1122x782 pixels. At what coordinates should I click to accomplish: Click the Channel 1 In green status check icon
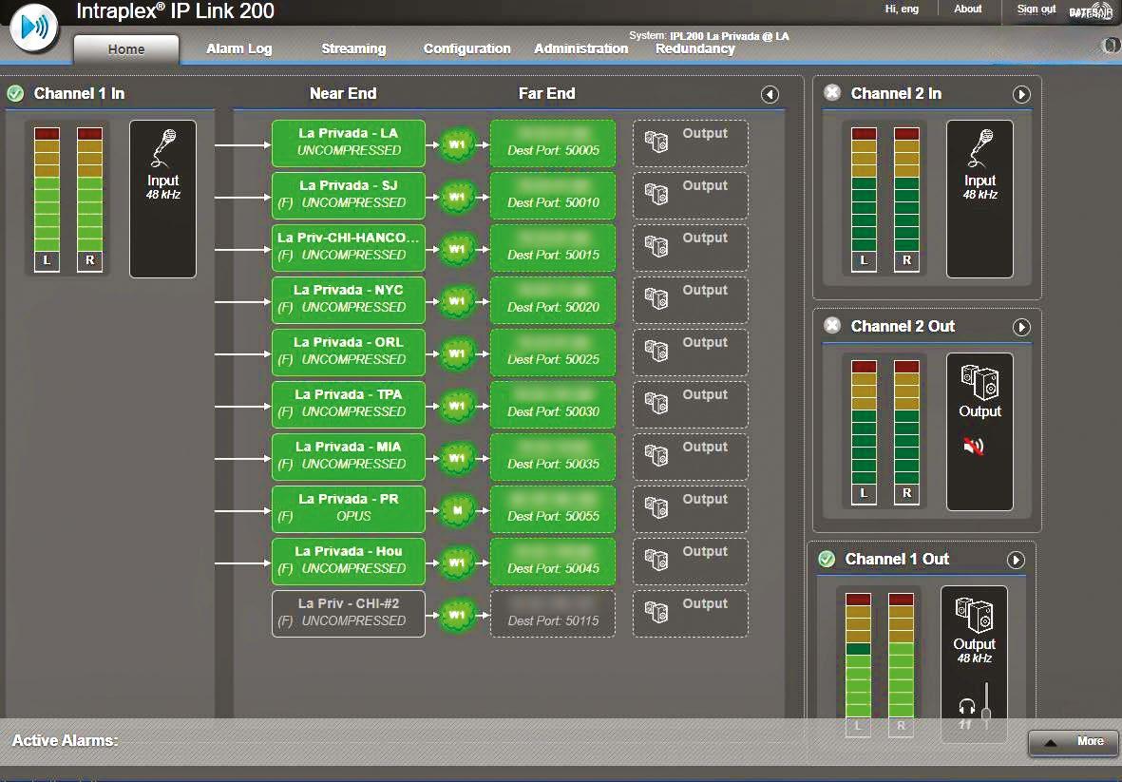15,94
